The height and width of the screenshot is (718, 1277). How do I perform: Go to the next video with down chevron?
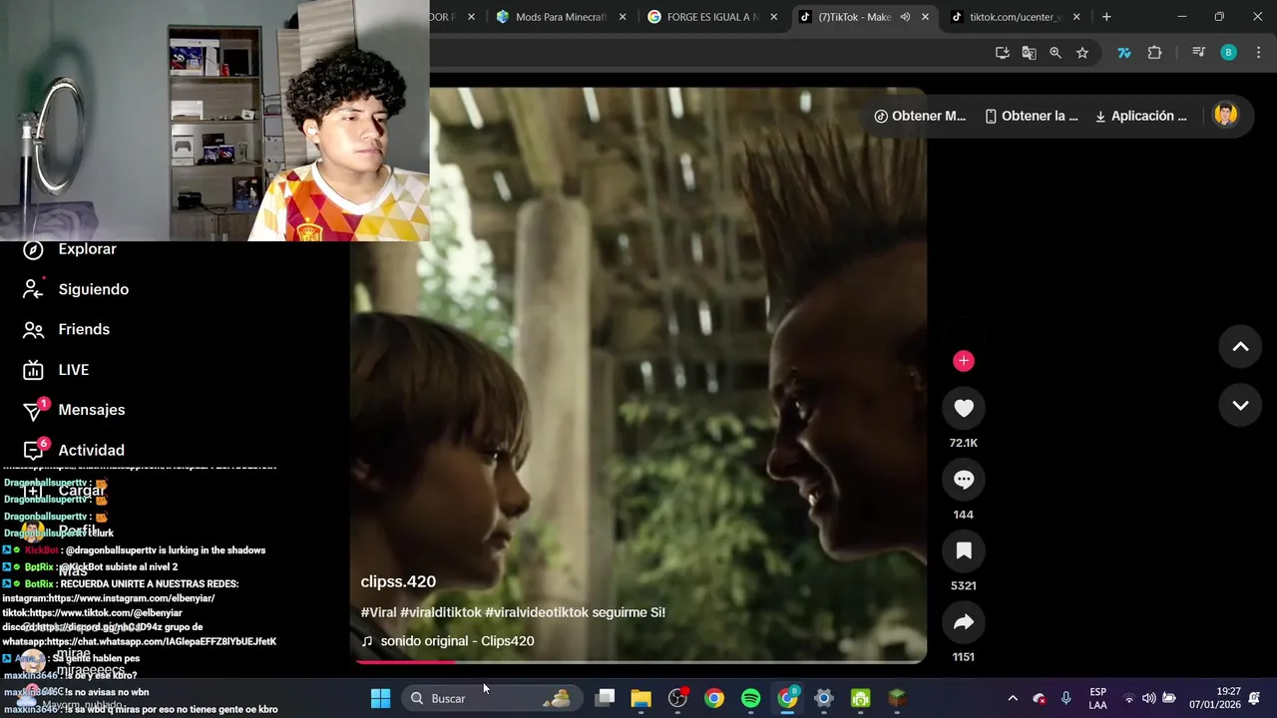(1240, 406)
